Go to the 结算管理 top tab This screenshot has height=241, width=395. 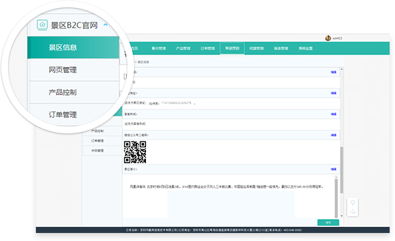coord(256,48)
